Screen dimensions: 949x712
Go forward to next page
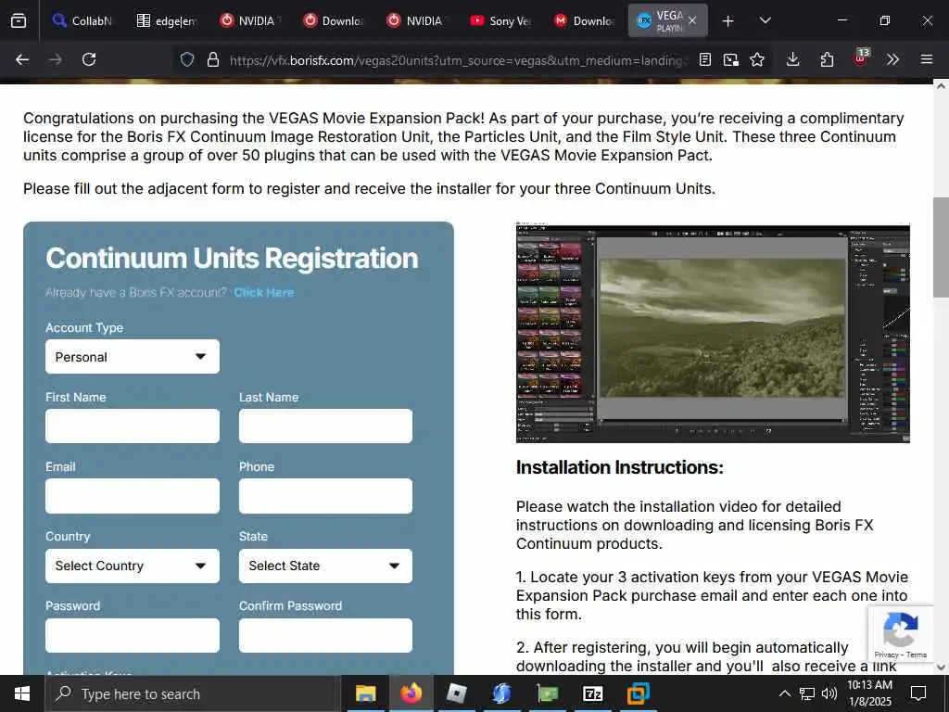click(55, 59)
